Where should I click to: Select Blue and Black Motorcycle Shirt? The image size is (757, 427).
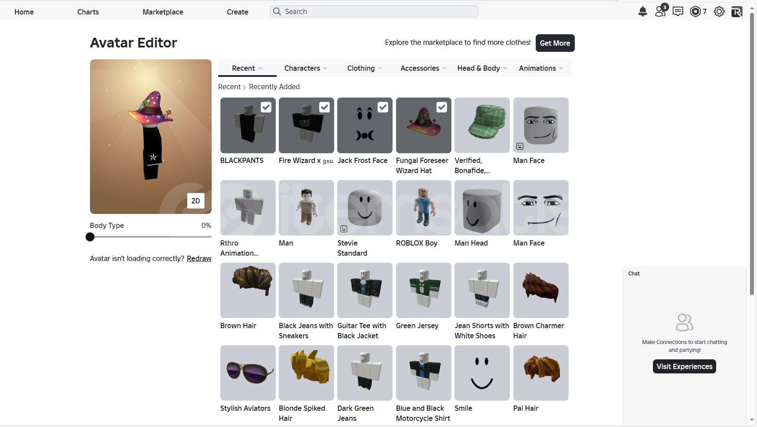423,373
